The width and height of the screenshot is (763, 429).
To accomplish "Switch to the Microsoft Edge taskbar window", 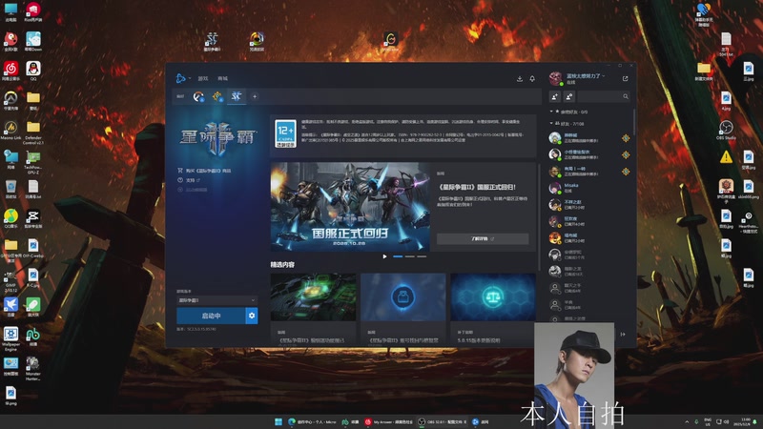I will pyautogui.click(x=312, y=421).
